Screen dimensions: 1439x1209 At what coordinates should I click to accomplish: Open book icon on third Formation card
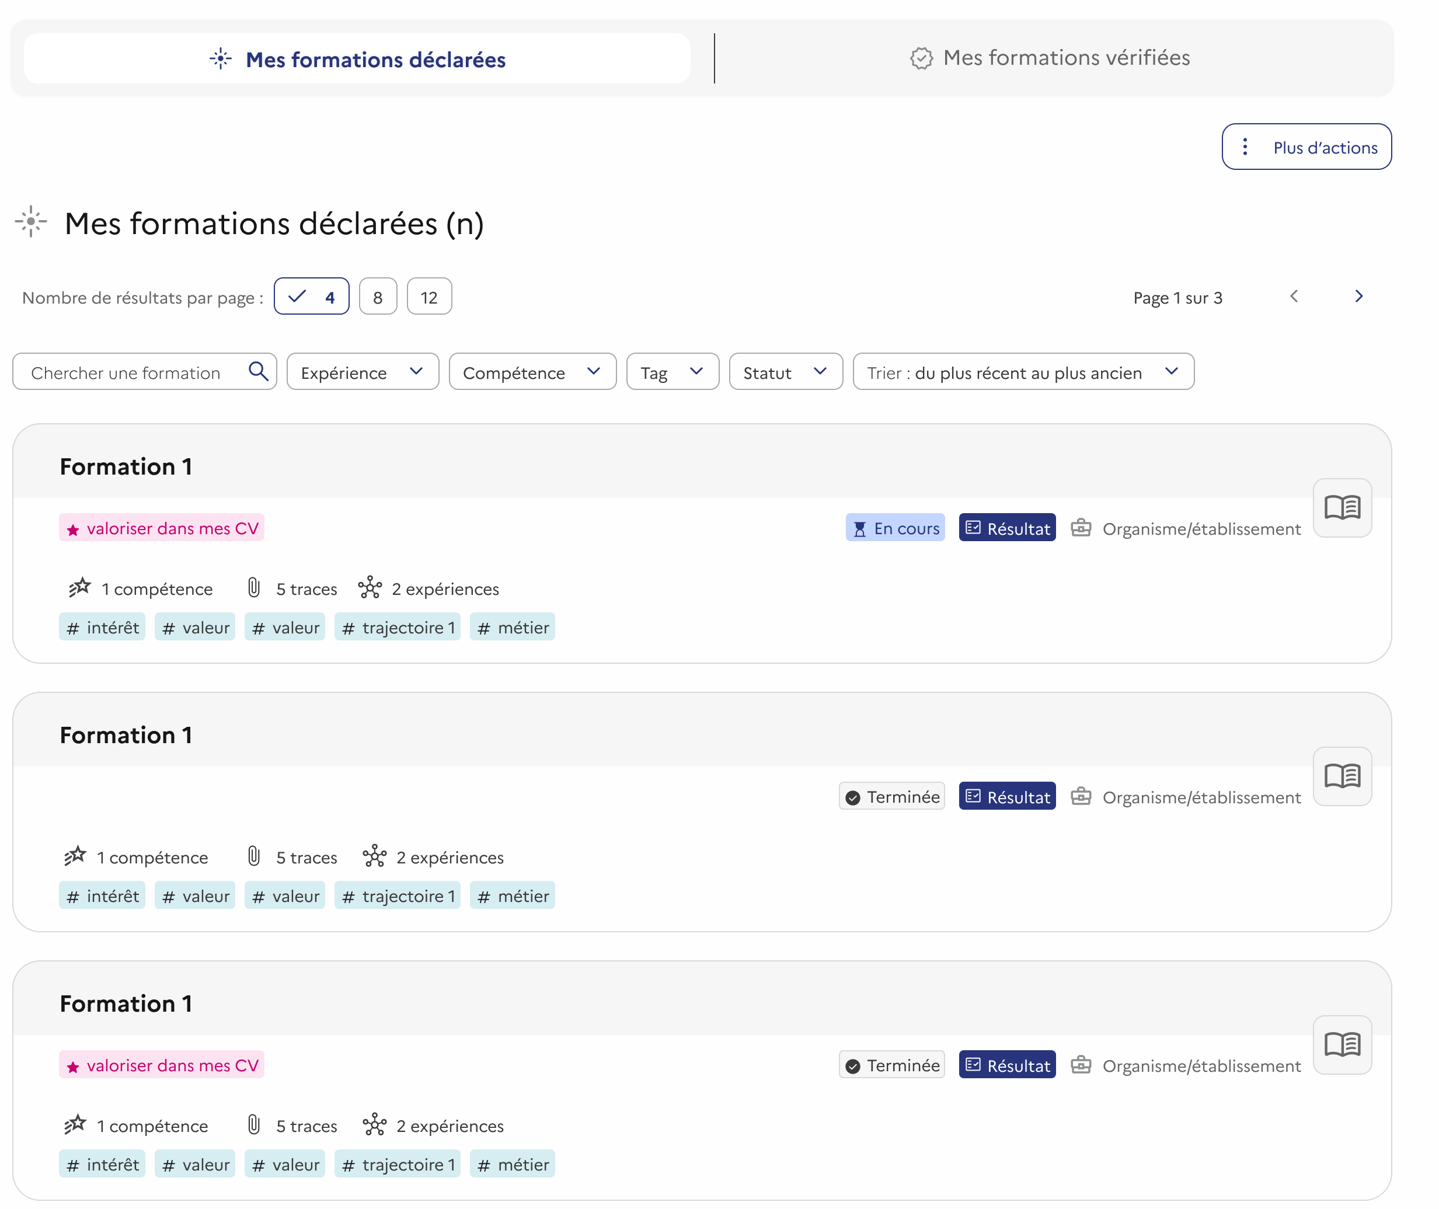pyautogui.click(x=1342, y=1045)
